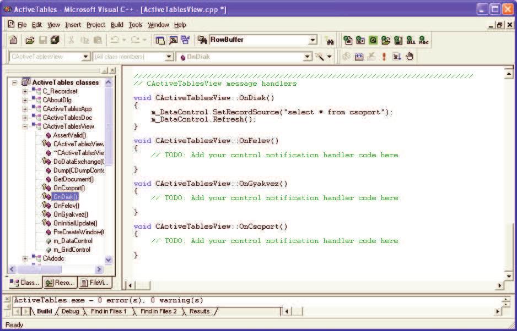The width and height of the screenshot is (517, 331).
Task: Collapse the CActiveTablesView class node
Action: tap(25, 126)
